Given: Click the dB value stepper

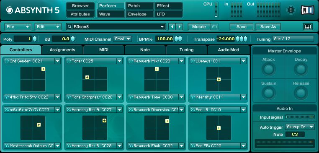Looking at the screenshot, I should (x=72, y=39).
